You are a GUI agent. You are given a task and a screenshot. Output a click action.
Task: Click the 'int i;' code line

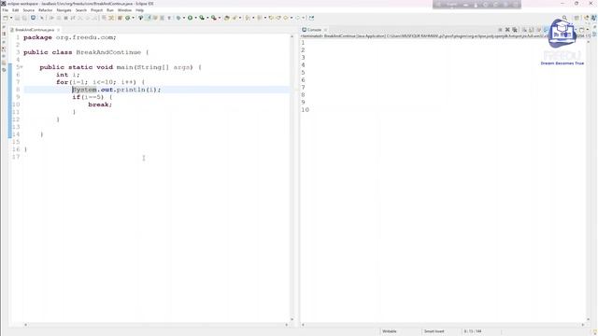(68, 75)
